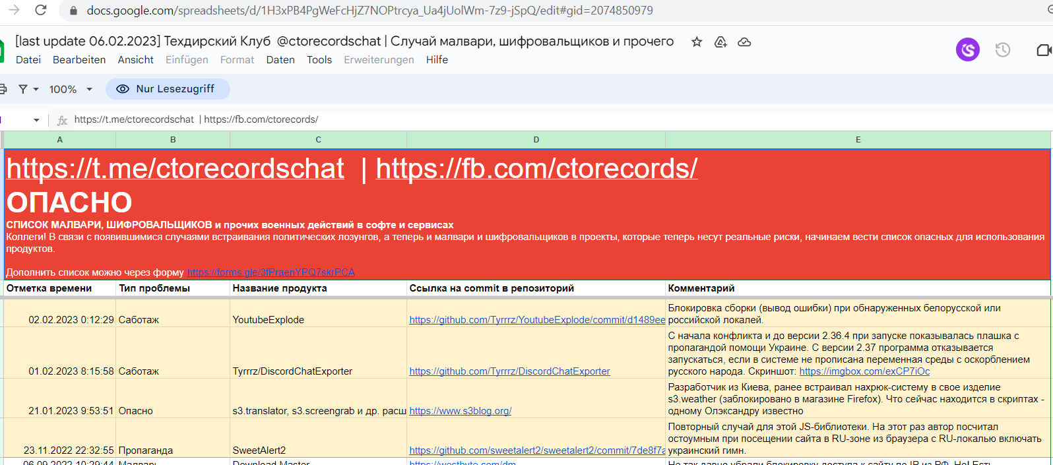Open the Erweiterungen menu
The height and width of the screenshot is (465, 1053).
pos(379,59)
